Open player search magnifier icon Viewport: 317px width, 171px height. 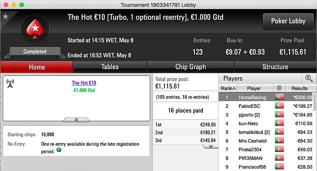click(309, 78)
